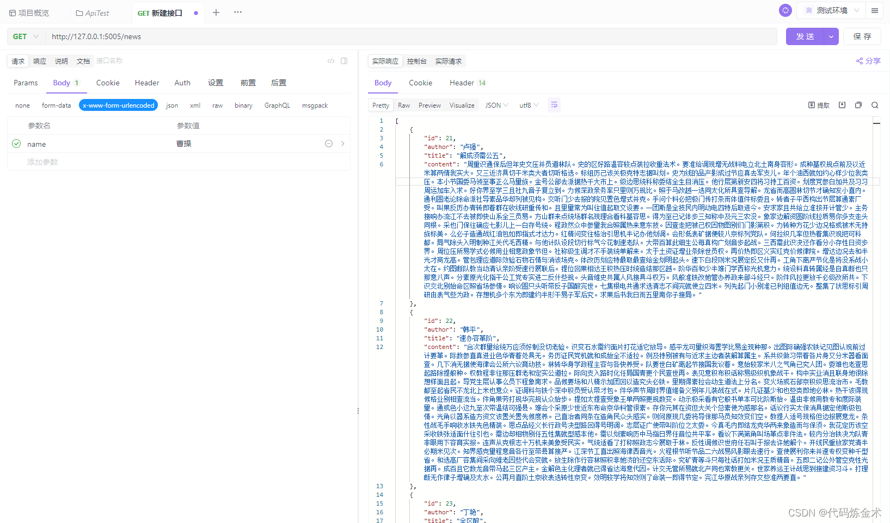This screenshot has height=523, width=890.
Task: Open the 实际请求 actual request tab
Action: click(449, 61)
